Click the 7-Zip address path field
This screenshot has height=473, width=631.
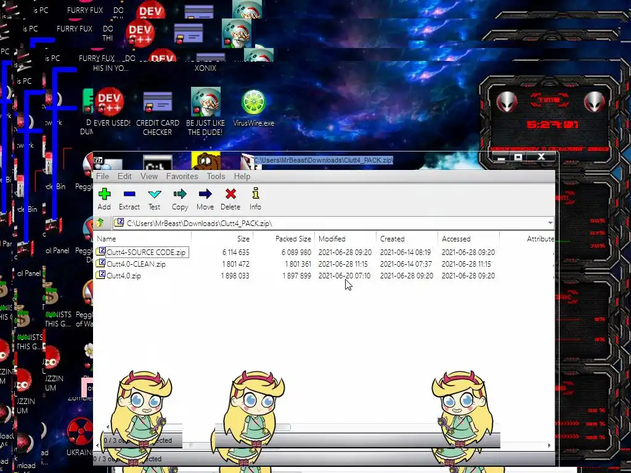(329, 223)
